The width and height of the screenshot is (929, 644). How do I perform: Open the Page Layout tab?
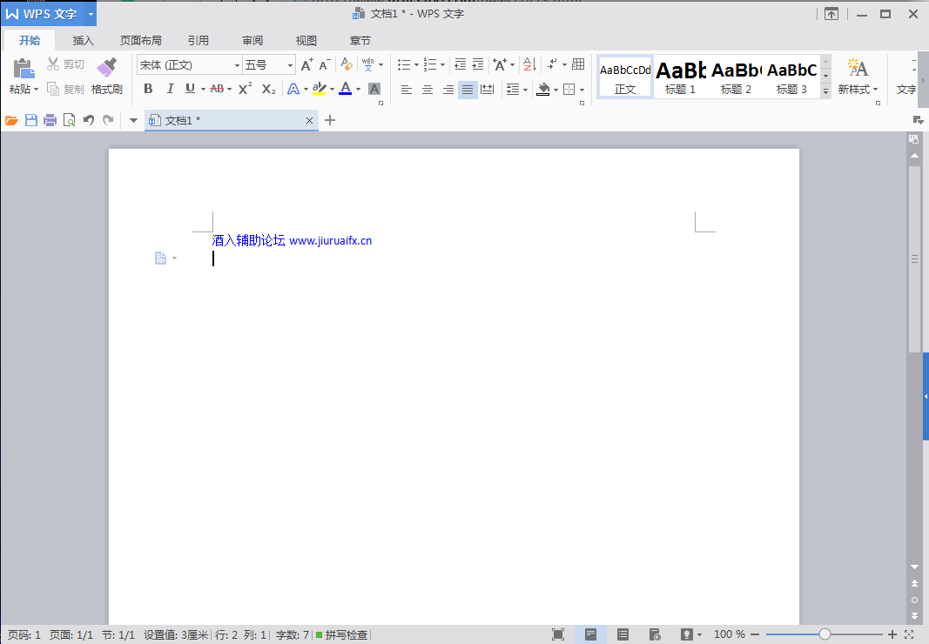pos(141,40)
